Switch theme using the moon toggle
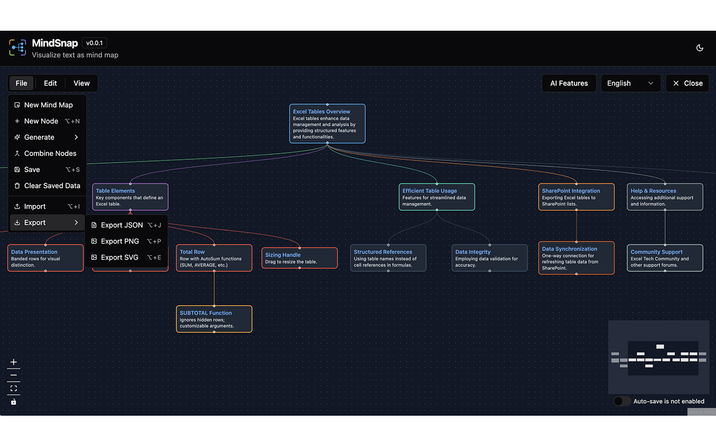This screenshot has height=447, width=716. point(700,47)
